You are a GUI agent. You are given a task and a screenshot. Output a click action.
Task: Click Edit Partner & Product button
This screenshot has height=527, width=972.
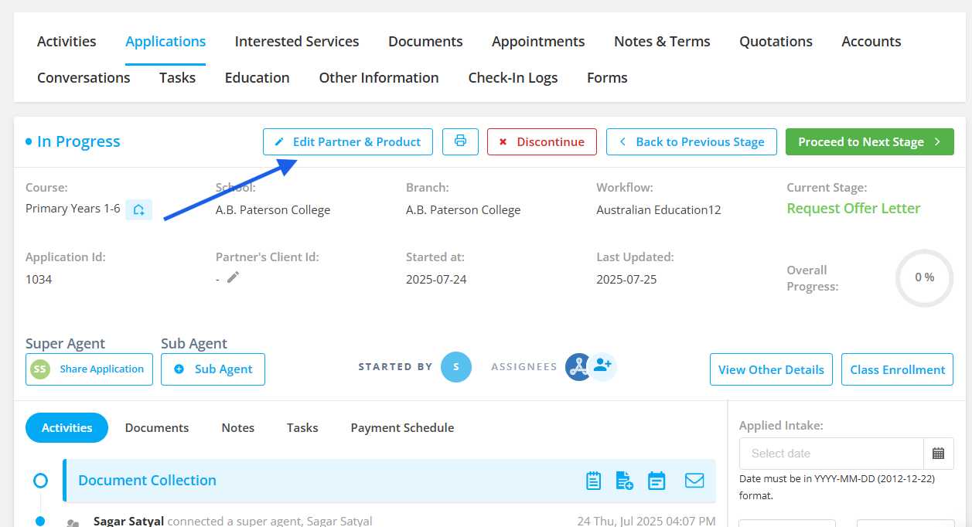click(x=347, y=141)
